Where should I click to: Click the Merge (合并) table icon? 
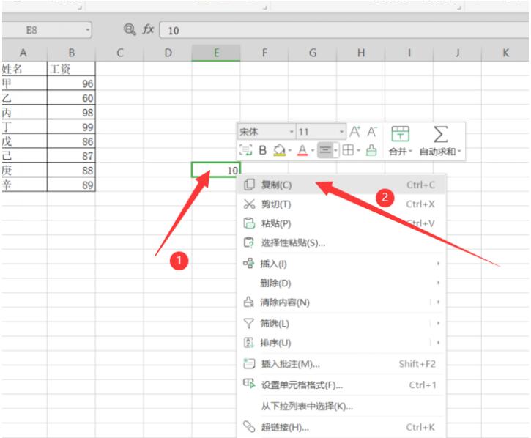tap(401, 134)
